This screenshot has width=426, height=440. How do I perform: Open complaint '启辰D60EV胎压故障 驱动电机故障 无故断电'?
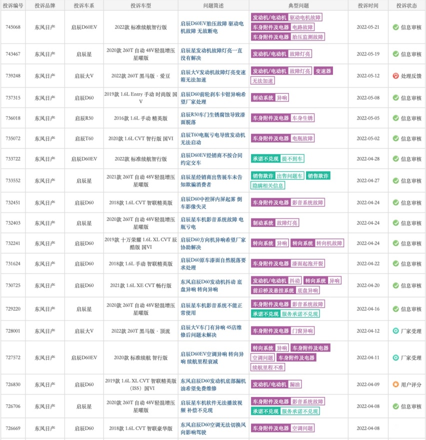tap(212, 27)
